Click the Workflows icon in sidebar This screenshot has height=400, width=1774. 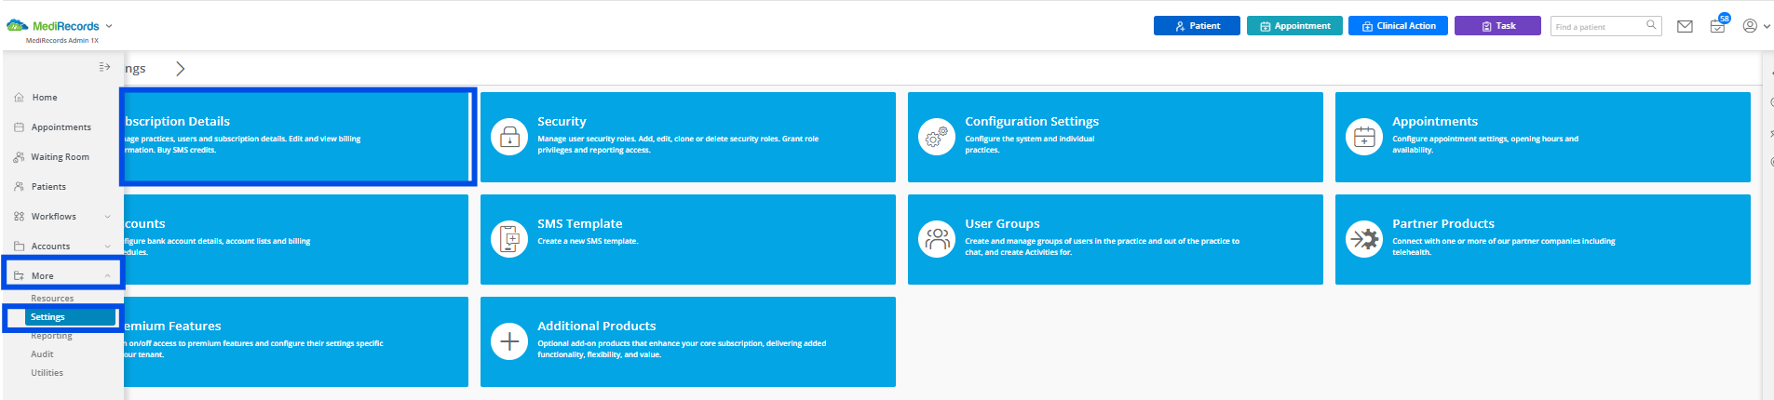pyautogui.click(x=19, y=216)
